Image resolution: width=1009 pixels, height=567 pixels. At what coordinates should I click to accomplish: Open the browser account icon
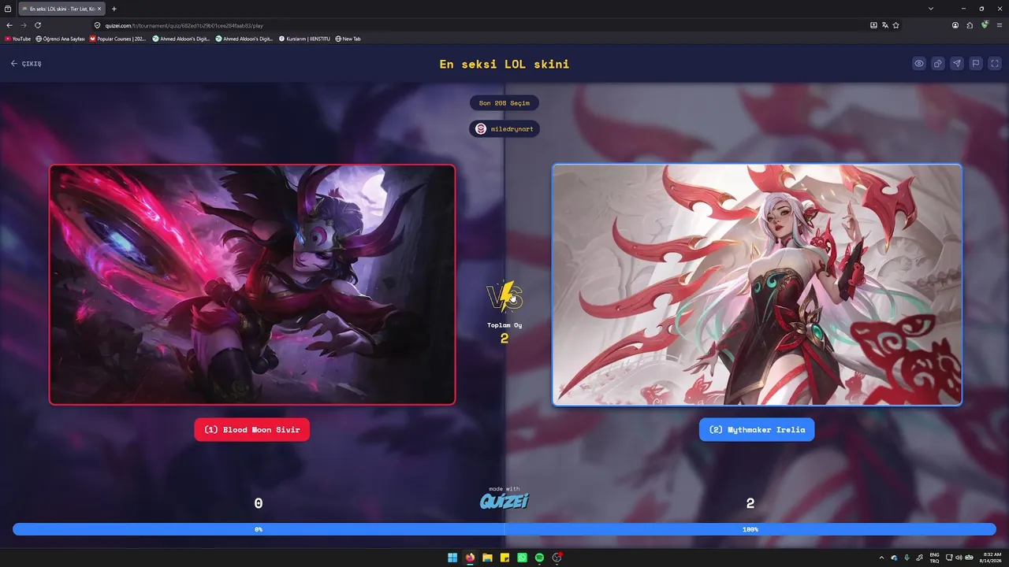coord(955,25)
